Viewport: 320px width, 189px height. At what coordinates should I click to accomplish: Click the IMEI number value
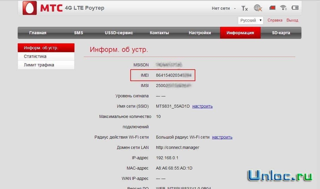coord(174,75)
